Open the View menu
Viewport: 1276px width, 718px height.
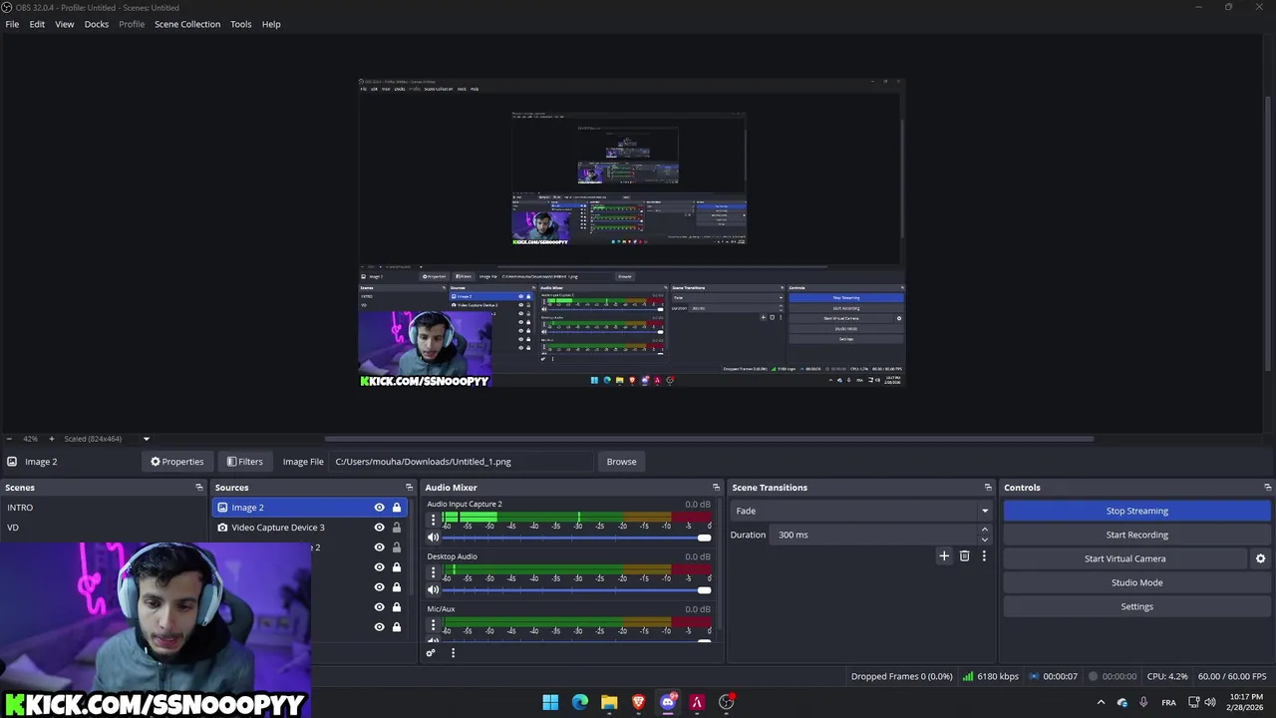pos(64,24)
